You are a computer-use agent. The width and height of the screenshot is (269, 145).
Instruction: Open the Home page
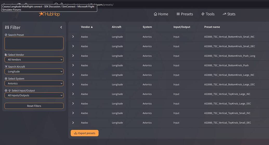point(161,14)
